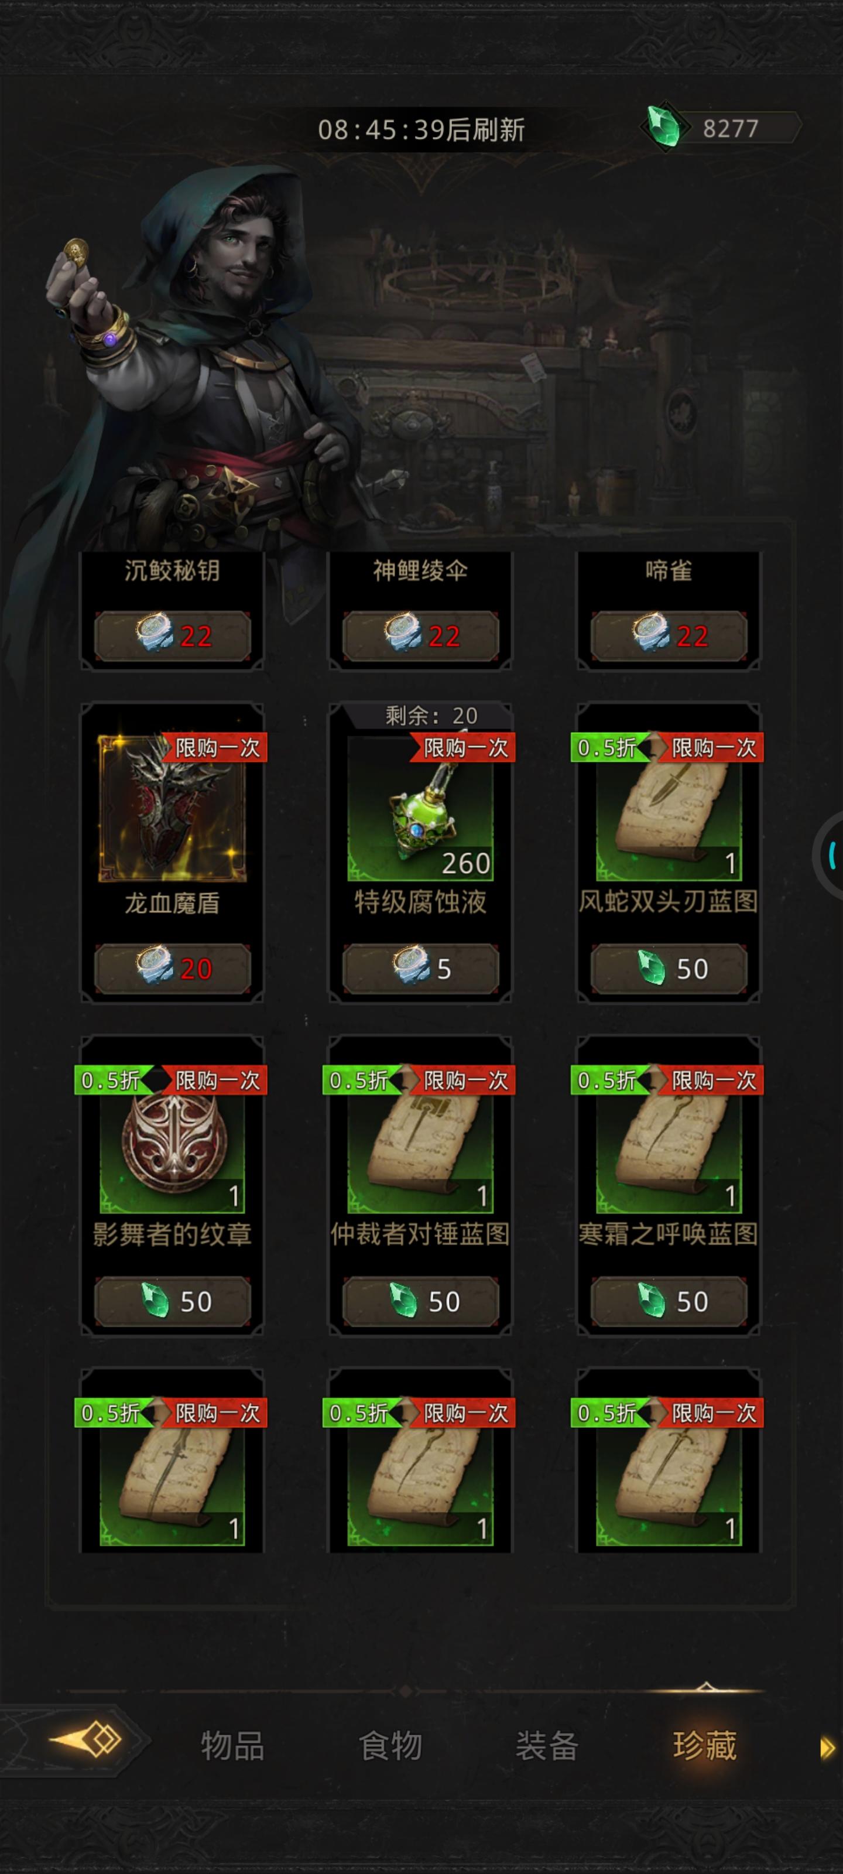Buy 沉鲛秘钥 for 22 coins

172,637
